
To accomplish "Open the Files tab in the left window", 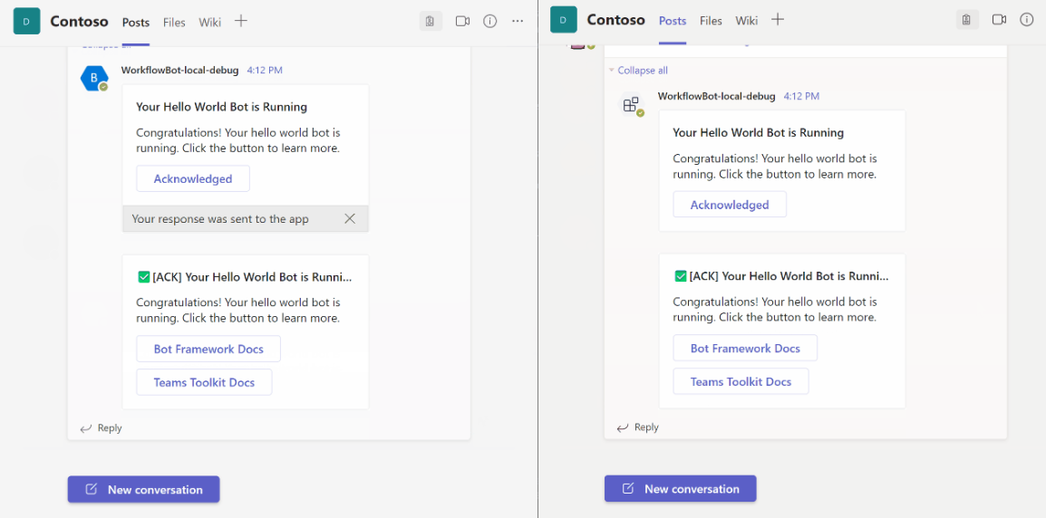I will pyautogui.click(x=174, y=22).
